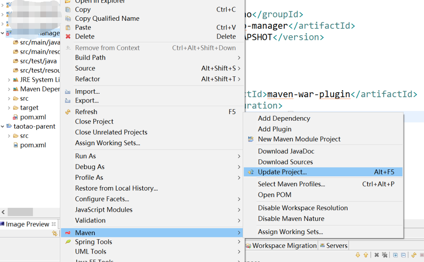Click the project tree horizontal scrollbar thumb
The image size is (424, 262).
click(20, 212)
